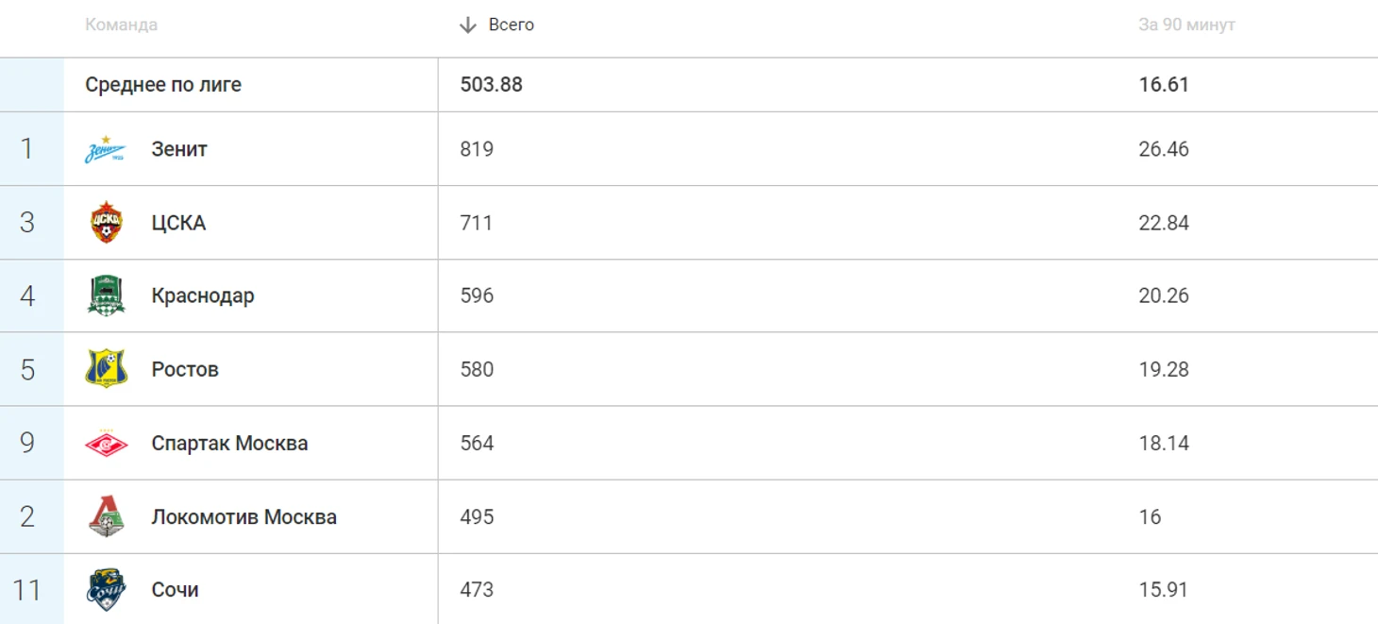Click the Spartak Moscow diamond logo
Screen dimensions: 1378x624
pos(106,443)
